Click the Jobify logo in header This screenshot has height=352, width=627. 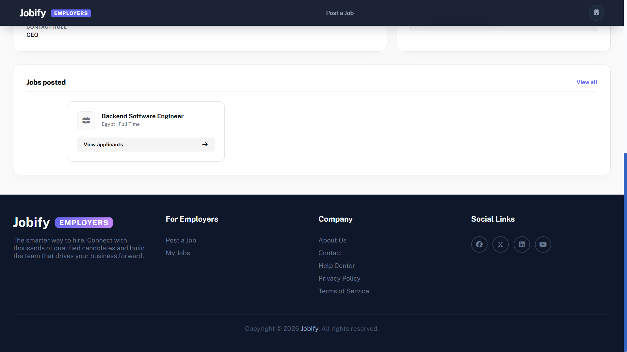click(x=33, y=13)
